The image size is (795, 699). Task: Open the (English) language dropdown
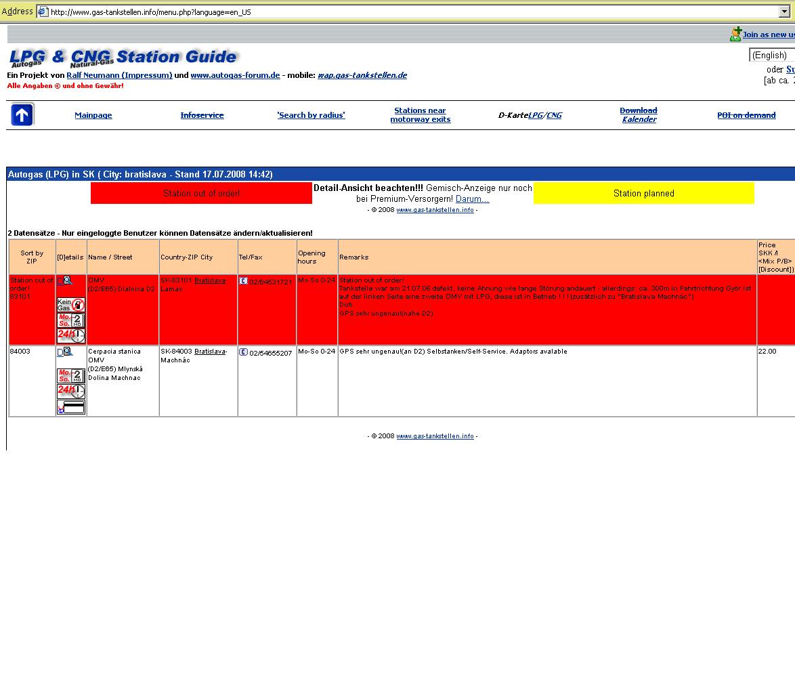pyautogui.click(x=772, y=55)
